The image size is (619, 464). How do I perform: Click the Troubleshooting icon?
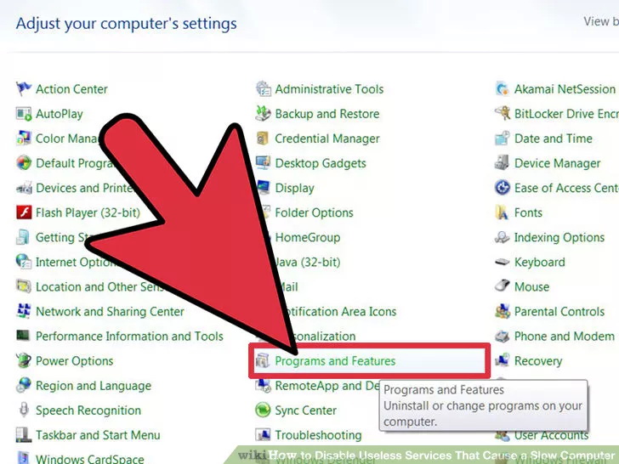[263, 435]
